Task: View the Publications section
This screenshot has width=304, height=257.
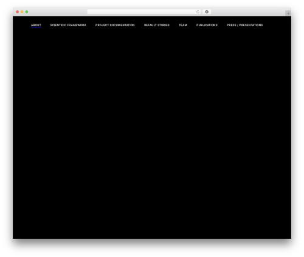Action: coord(207,25)
